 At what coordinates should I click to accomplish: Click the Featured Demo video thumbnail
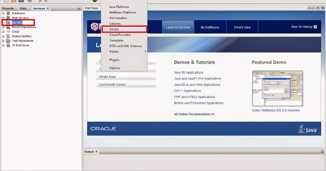coord(277,88)
